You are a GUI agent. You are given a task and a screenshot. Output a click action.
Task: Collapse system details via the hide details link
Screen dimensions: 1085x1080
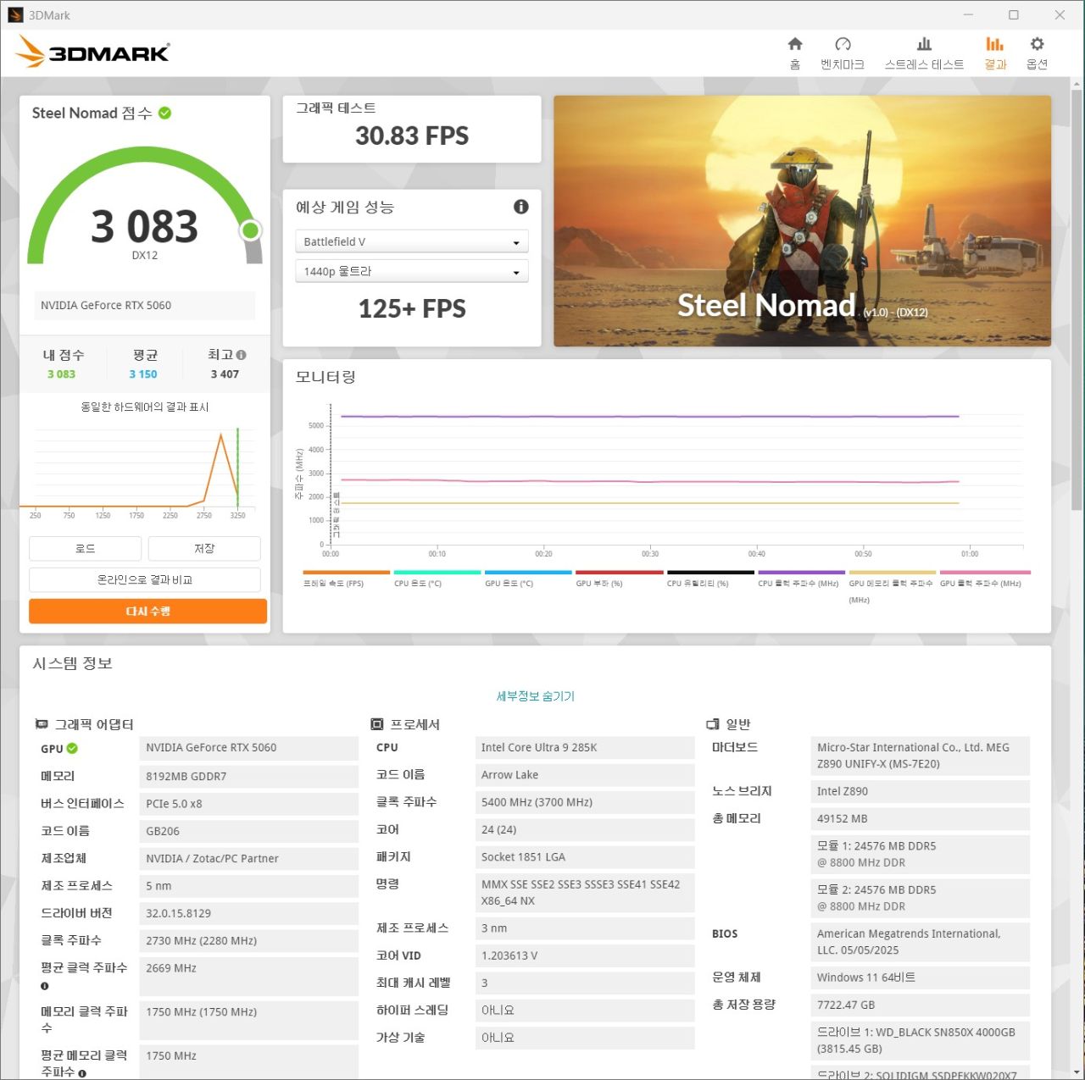[x=535, y=696]
